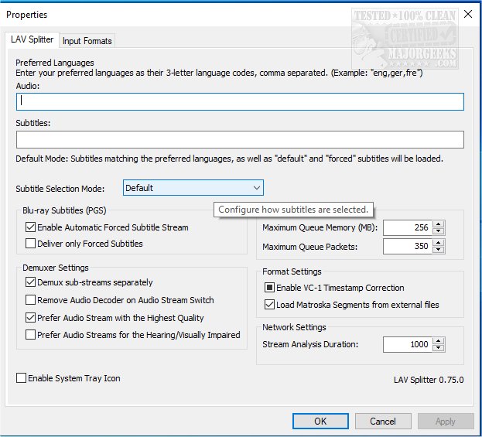Screen dimensions: 482x437
Task: Toggle Enable VC-1 Timestamp Correction checkbox
Action: pyautogui.click(x=270, y=288)
